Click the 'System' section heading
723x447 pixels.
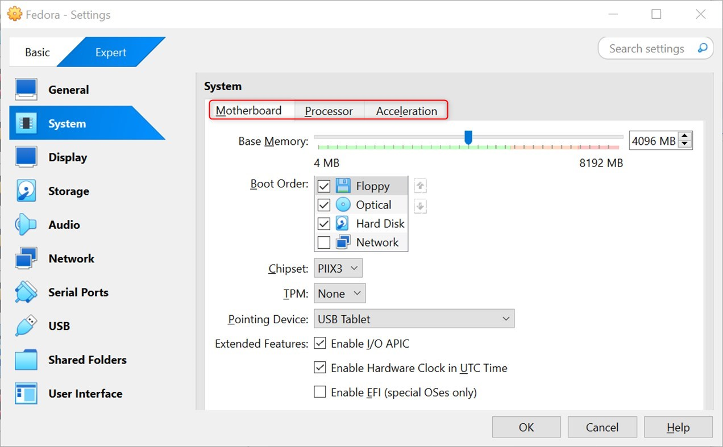coord(223,86)
